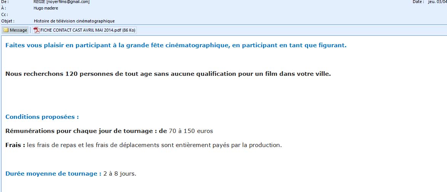The image size is (447, 192).
Task: Click the PDF icon of the attachment
Action: [x=37, y=30]
